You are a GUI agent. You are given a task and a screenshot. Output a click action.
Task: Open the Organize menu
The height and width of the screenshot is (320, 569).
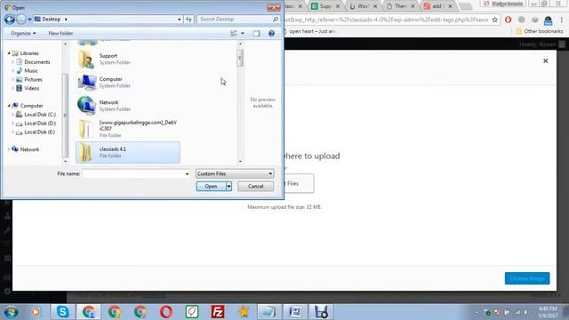(x=23, y=34)
